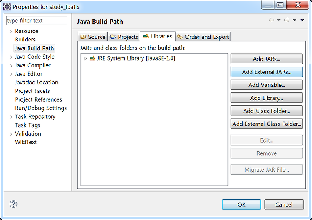
Task: Click the JRE System Library icon
Action: coord(92,58)
